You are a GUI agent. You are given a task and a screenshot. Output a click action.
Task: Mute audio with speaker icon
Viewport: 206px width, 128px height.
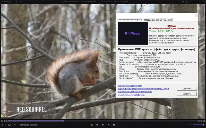[190, 125]
